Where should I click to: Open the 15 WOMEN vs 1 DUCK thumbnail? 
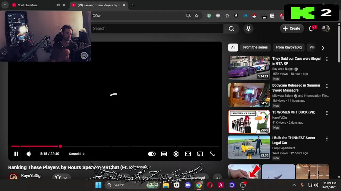(x=249, y=121)
